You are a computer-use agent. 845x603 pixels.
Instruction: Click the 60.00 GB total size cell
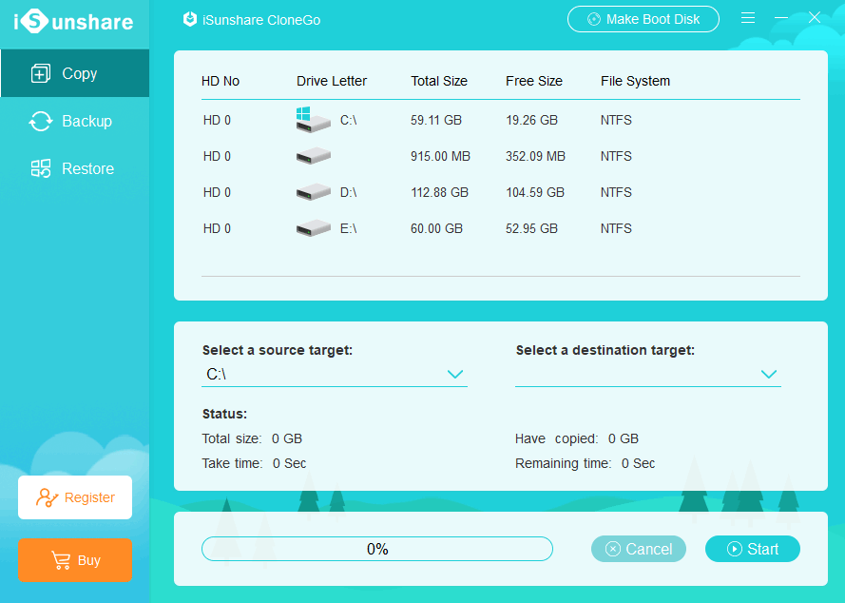[x=436, y=228]
